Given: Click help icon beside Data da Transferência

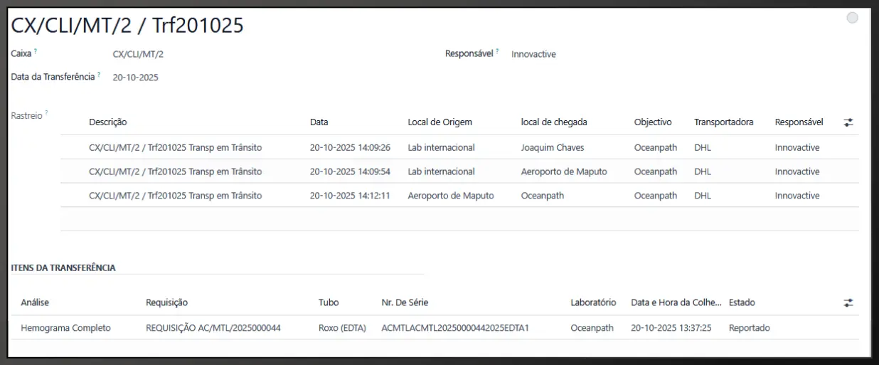Looking at the screenshot, I should point(99,75).
